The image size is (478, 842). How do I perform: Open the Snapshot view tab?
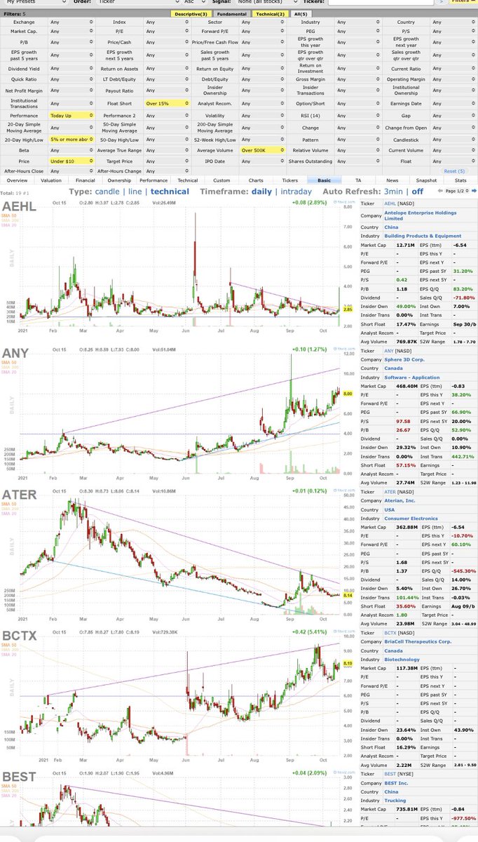click(x=426, y=180)
